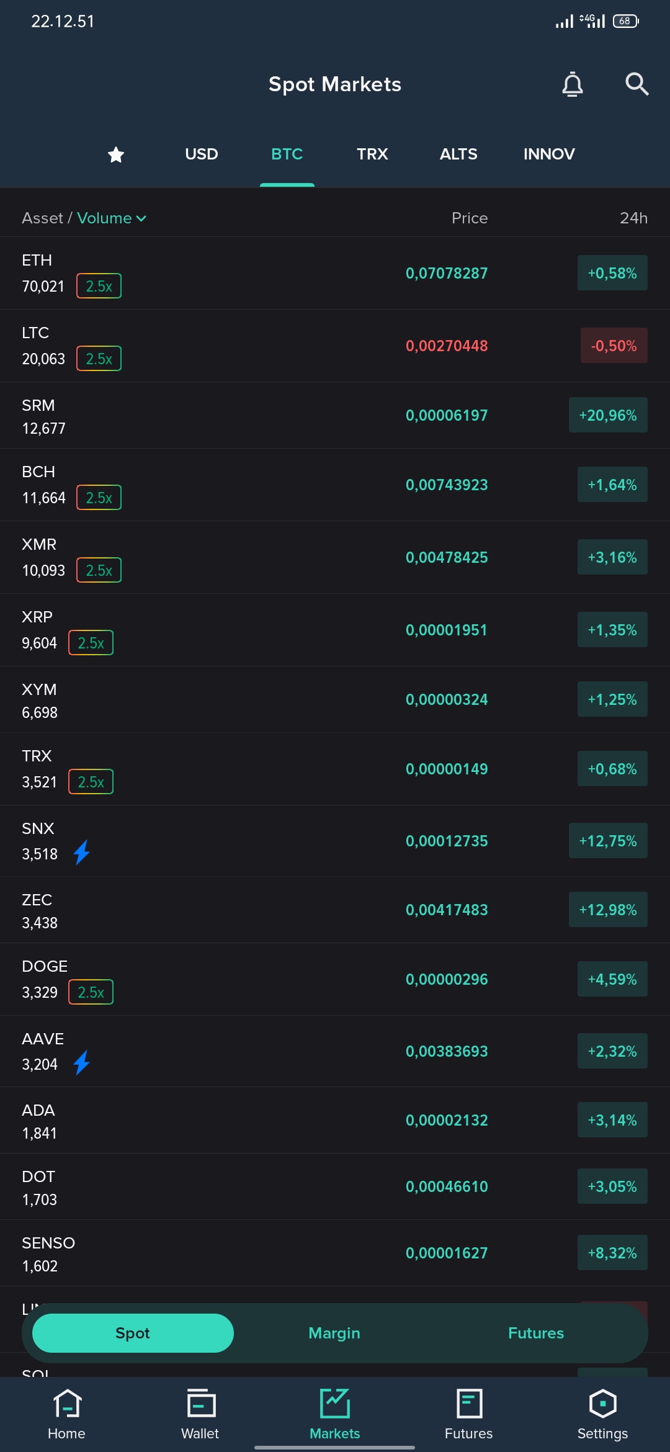
Task: Switch to Margin trading mode
Action: click(334, 1333)
